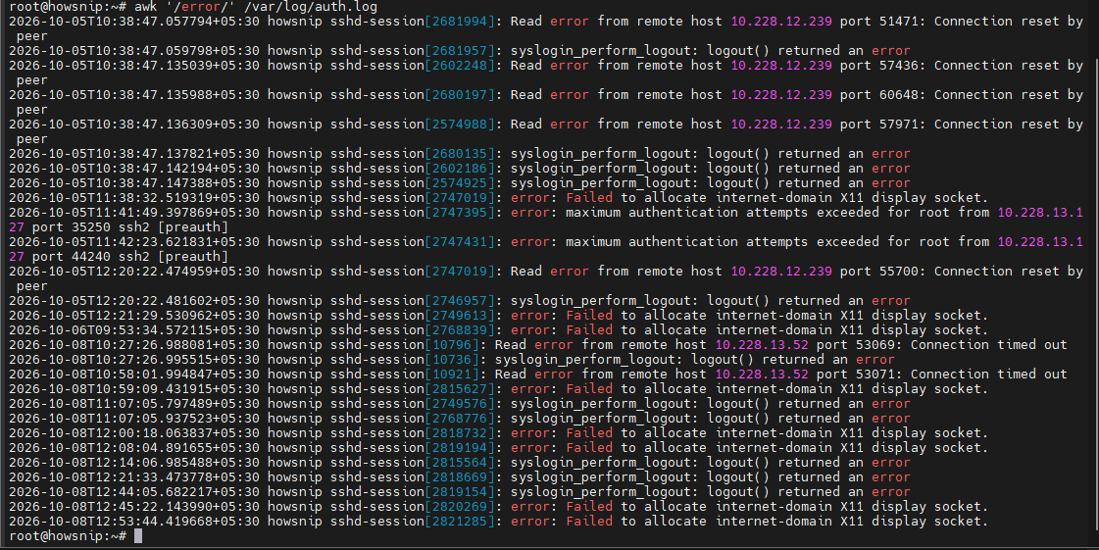Viewport: 1099px width, 550px height.
Task: Select PID 10796 in the log
Action: click(452, 345)
